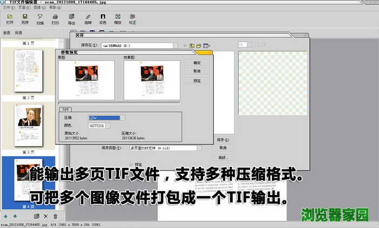The image size is (379, 228).
Task: Invert colors with the 反色 icon
Action: pos(103,19)
